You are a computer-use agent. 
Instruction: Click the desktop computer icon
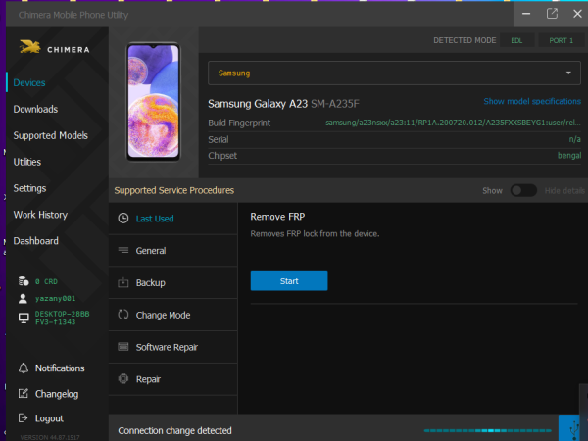point(24,318)
